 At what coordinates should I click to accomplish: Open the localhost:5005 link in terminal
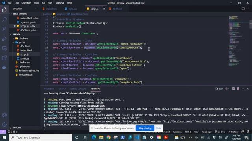[x=91, y=106]
